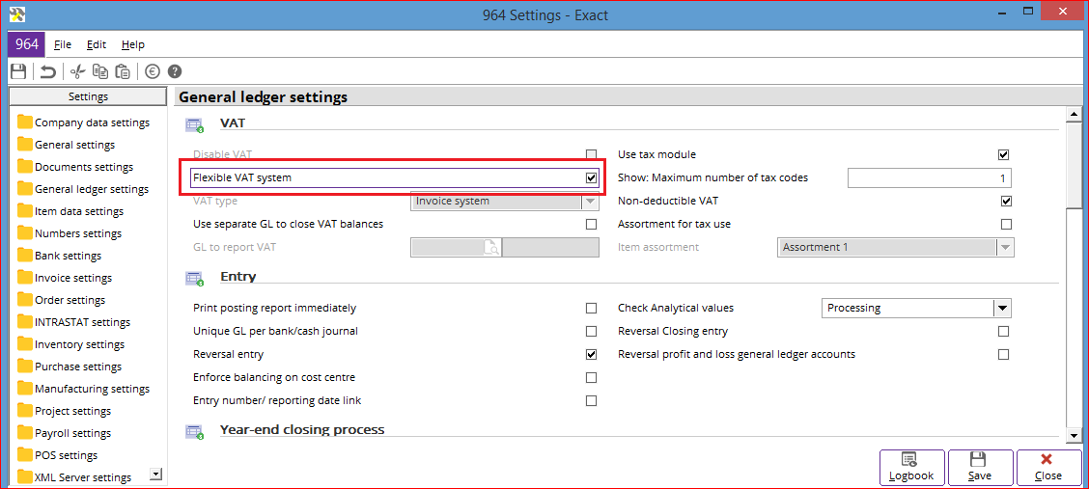The height and width of the screenshot is (489, 1089).
Task: Click the Help question mark icon
Action: point(175,71)
